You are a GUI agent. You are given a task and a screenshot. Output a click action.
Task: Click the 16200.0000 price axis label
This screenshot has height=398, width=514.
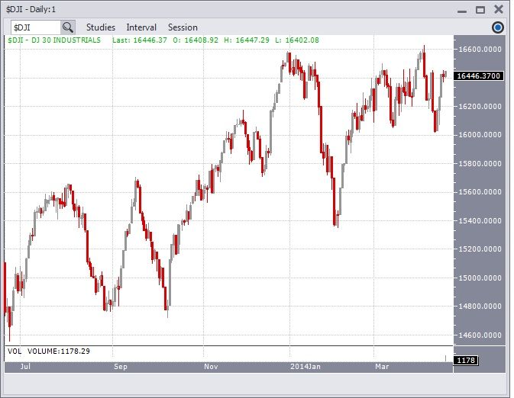tap(480, 107)
